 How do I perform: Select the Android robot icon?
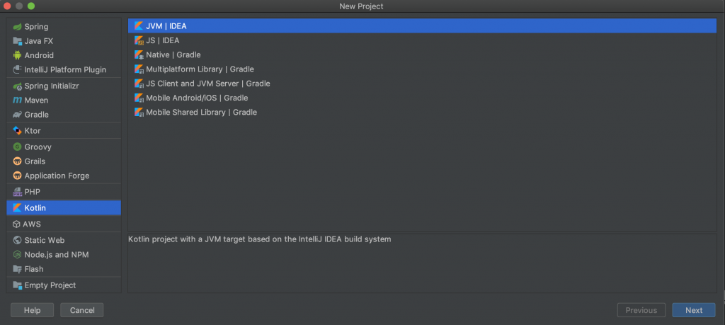(x=18, y=55)
